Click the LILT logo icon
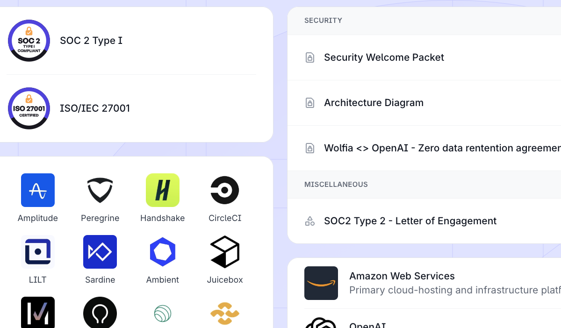 click(38, 252)
